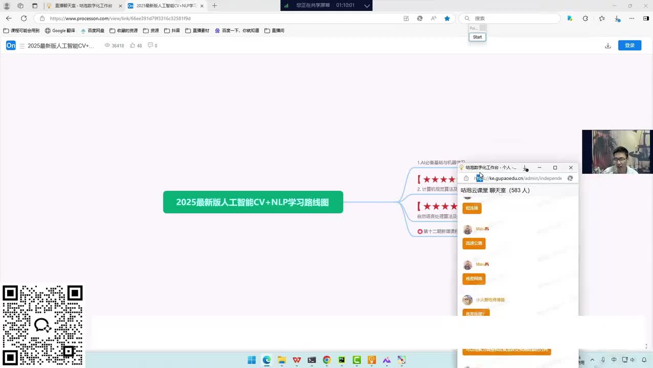Open the 直播间 bookmark folder
The height and width of the screenshot is (368, 653).
[x=274, y=31]
